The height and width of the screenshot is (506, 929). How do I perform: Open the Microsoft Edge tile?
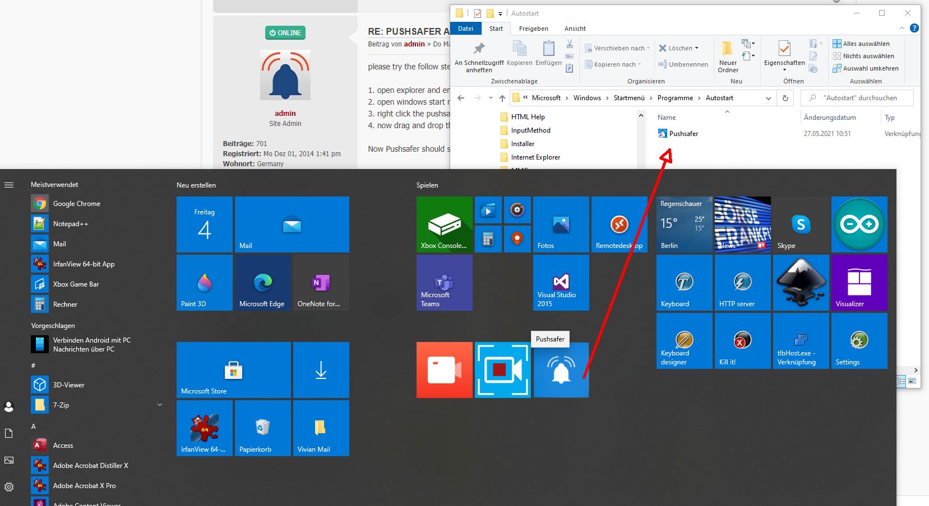(x=263, y=283)
